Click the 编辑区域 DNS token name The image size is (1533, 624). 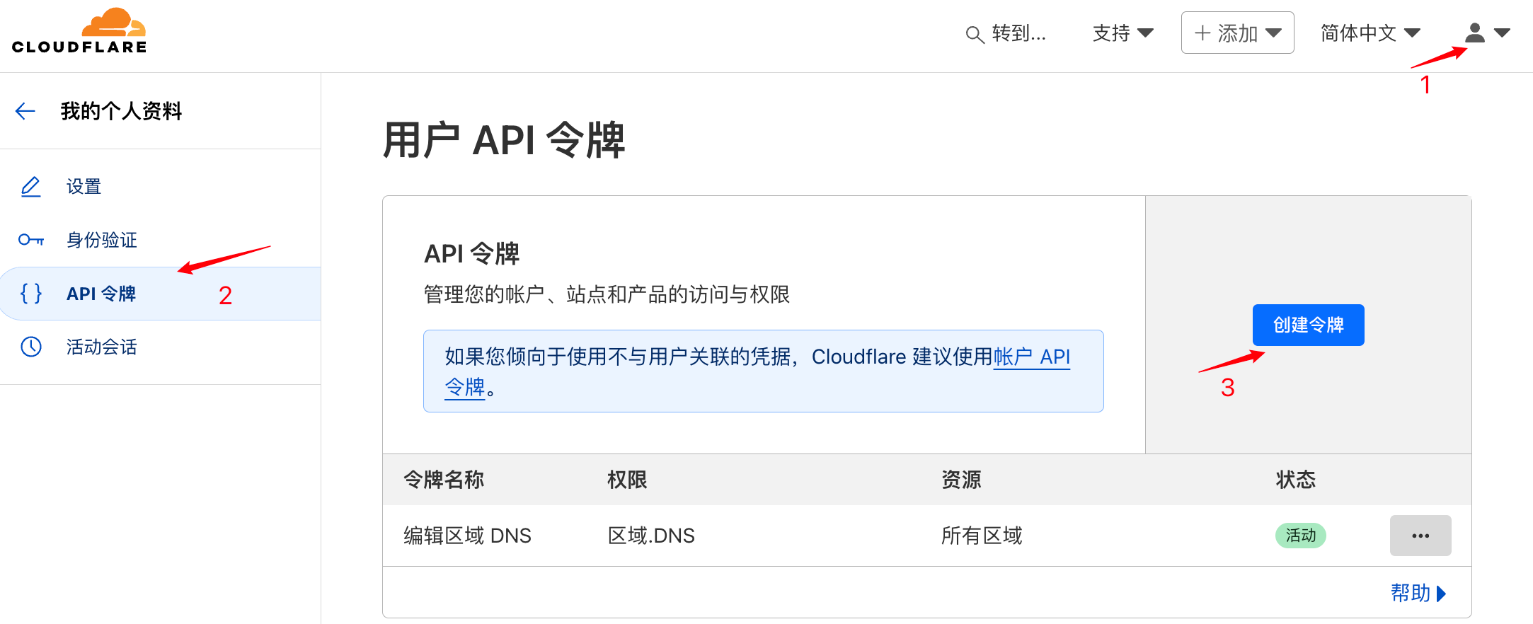[x=467, y=536]
